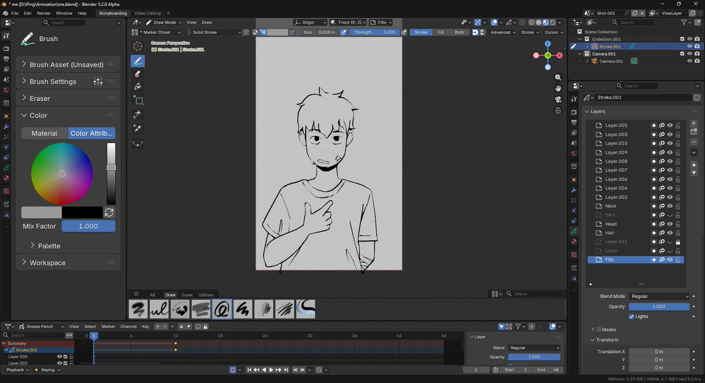This screenshot has height=383, width=705.
Task: Switch to the Utilities brush category tab
Action: coord(206,295)
